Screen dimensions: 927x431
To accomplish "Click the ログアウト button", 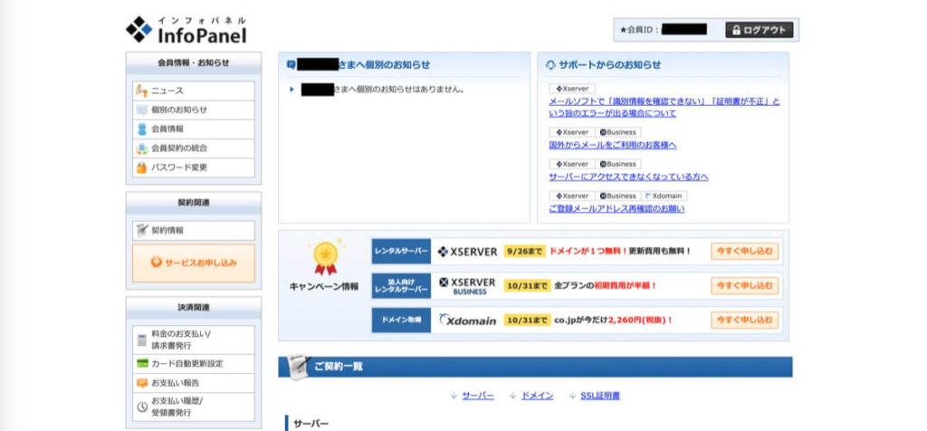I will tap(760, 30).
